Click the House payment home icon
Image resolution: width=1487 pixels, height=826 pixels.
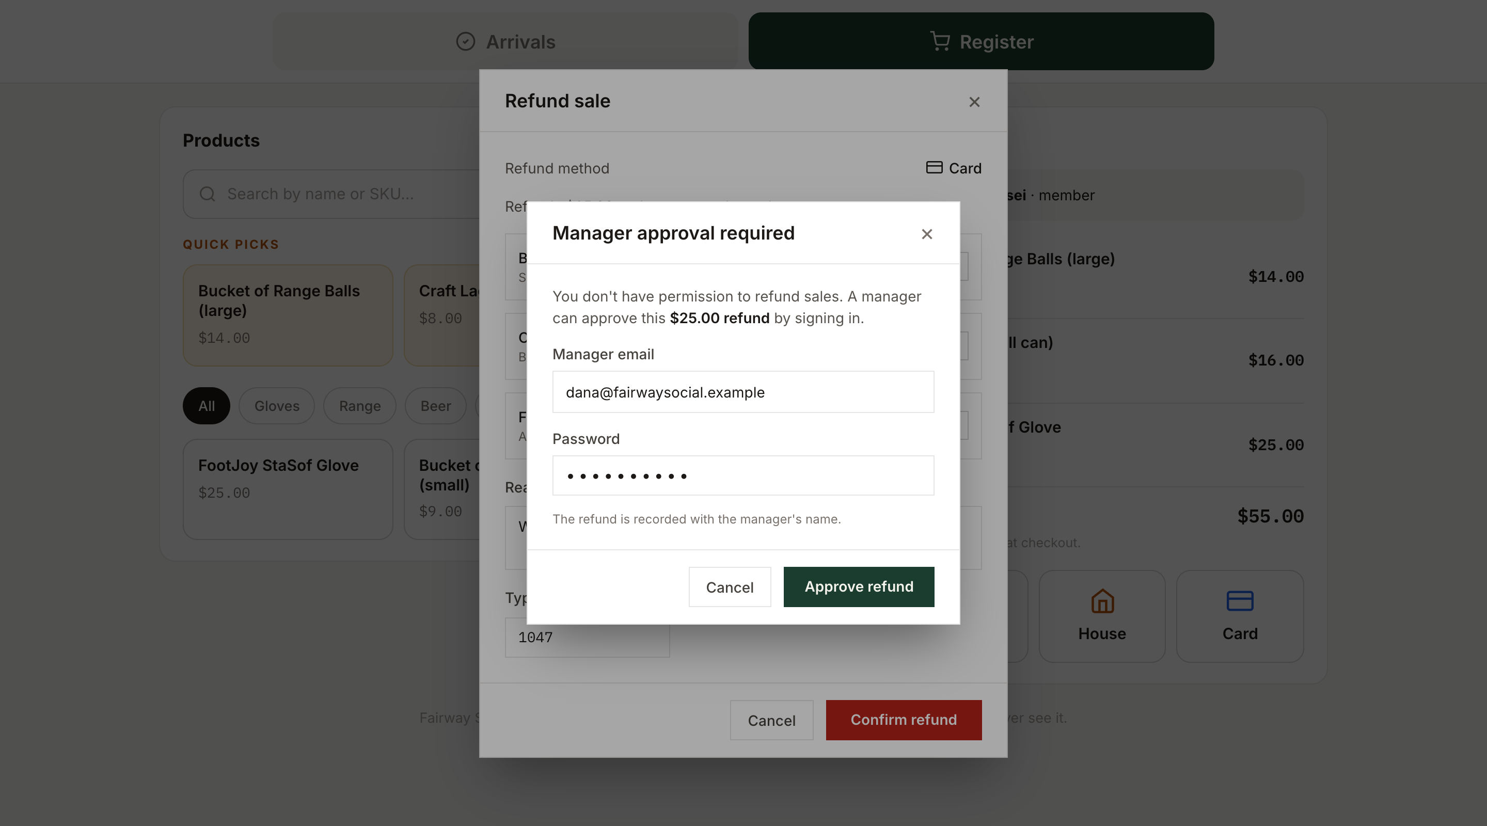coord(1102,601)
